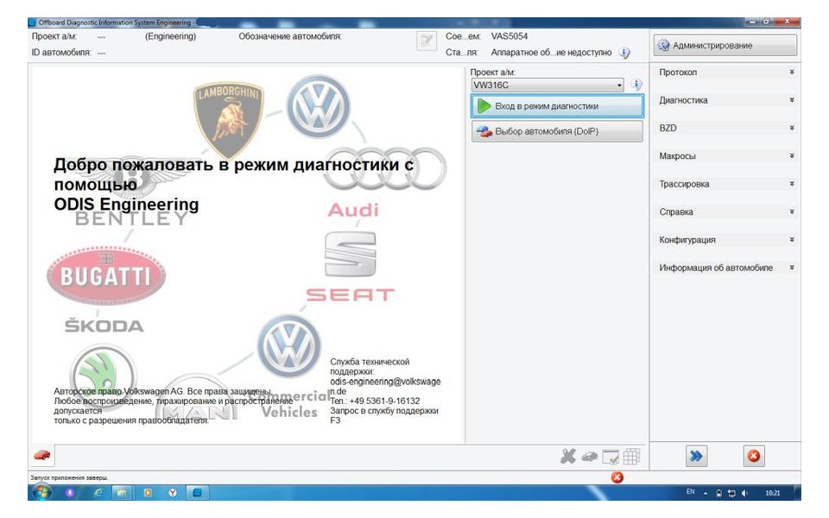829x518 pixels.
Task: Click Выбор автомобиля (DoIP) button
Action: (x=557, y=131)
